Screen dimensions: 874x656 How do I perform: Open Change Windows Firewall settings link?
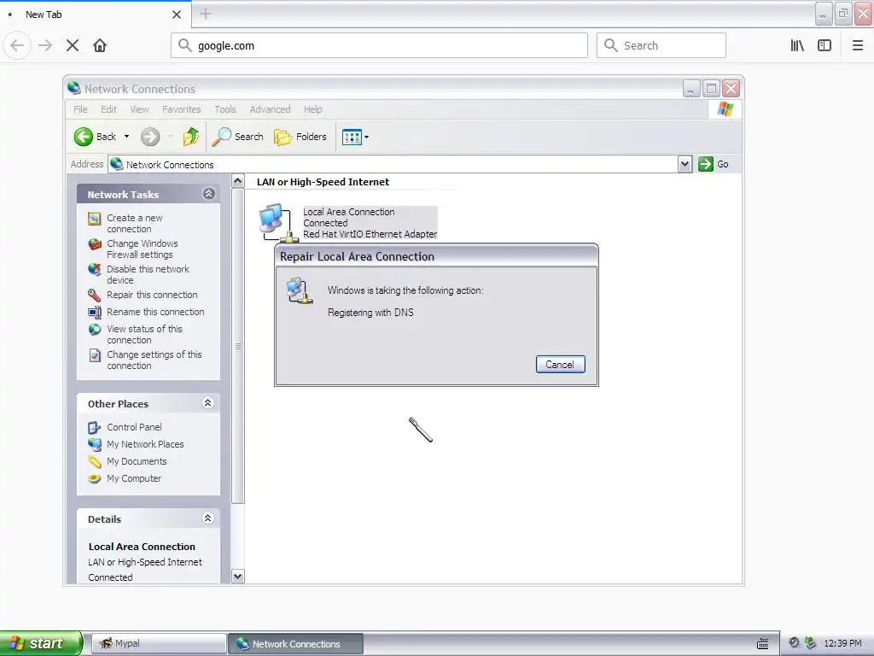(143, 249)
